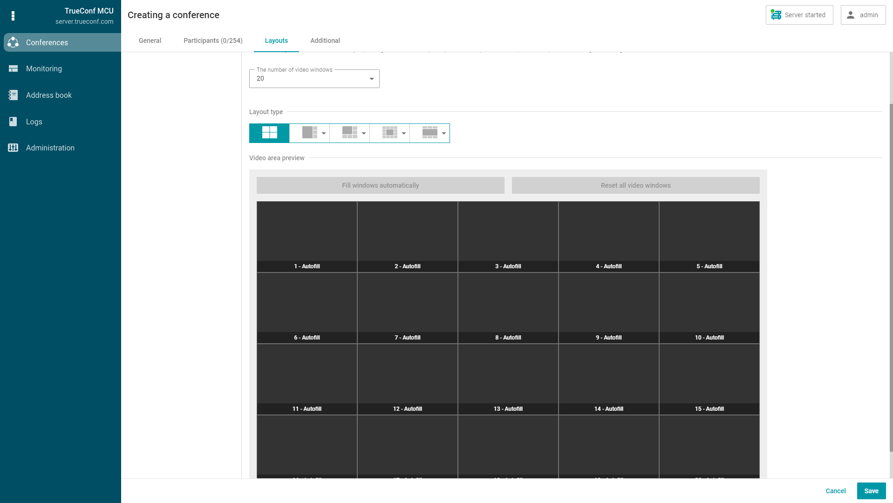The image size is (893, 503).
Task: Switch to the General tab
Action: [150, 41]
